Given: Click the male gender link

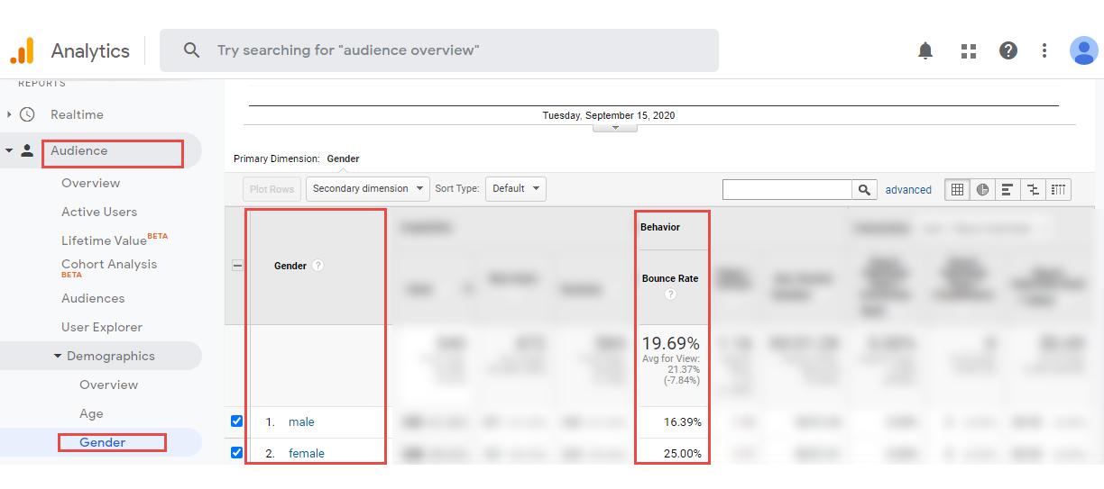Looking at the screenshot, I should (x=301, y=421).
